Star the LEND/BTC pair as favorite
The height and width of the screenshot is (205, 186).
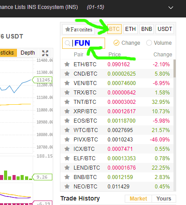click(x=67, y=168)
